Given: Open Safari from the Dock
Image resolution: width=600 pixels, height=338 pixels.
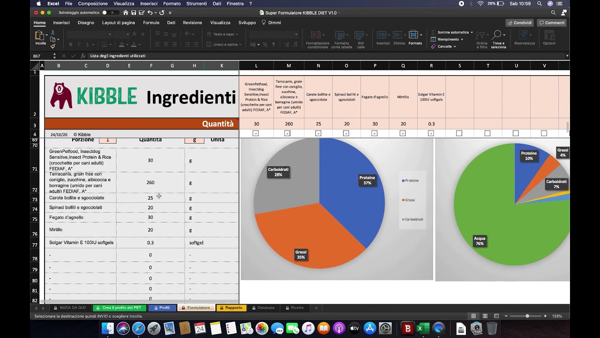Looking at the screenshot, I should click(138, 329).
